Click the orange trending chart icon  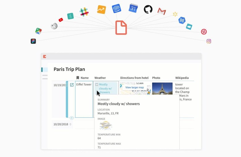[101, 10]
